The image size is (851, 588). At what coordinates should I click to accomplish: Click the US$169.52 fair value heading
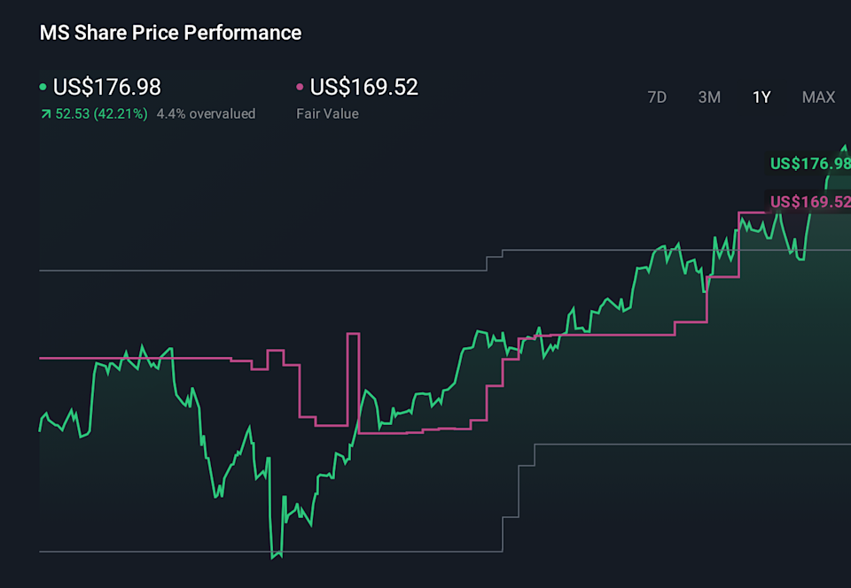(363, 88)
